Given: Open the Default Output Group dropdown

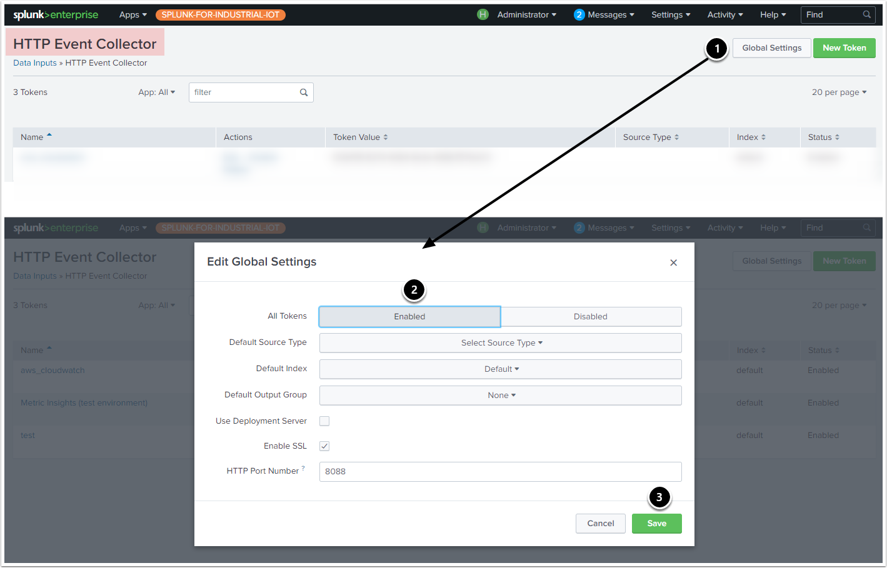Looking at the screenshot, I should point(501,396).
